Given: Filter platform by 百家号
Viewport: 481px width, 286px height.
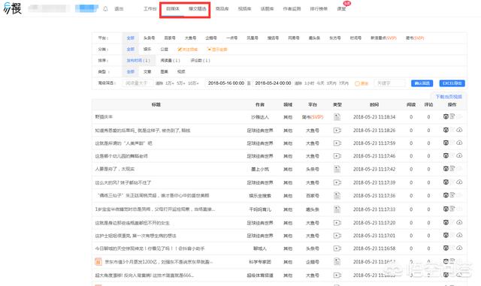Looking at the screenshot, I should pyautogui.click(x=170, y=38).
